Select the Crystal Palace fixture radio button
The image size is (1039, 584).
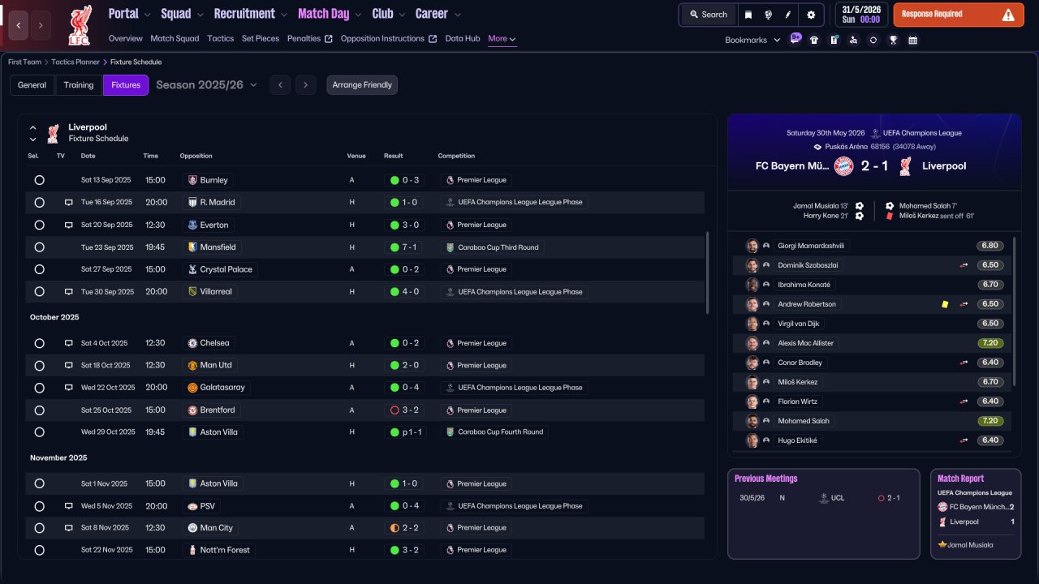(x=39, y=269)
